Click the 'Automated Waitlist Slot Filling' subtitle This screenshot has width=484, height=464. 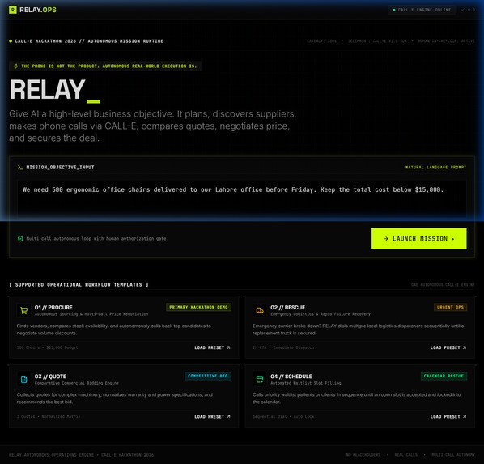tap(306, 383)
